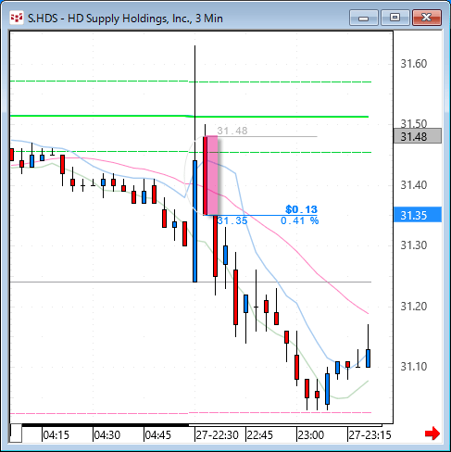Image resolution: width=451 pixels, height=452 pixels.
Task: Click the 31.30 price axis label
Action: click(x=414, y=245)
